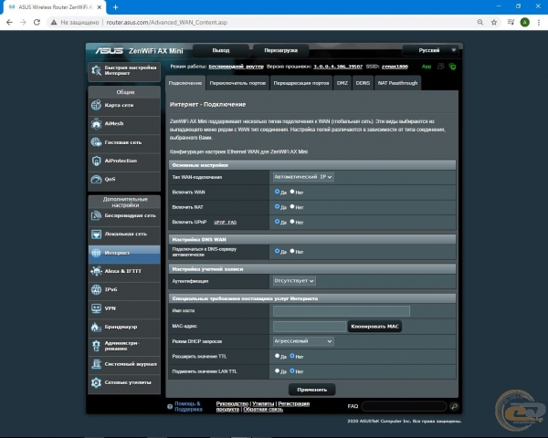This screenshot has height=438, width=548.
Task: Click the users status icon in header
Action: coord(441,67)
